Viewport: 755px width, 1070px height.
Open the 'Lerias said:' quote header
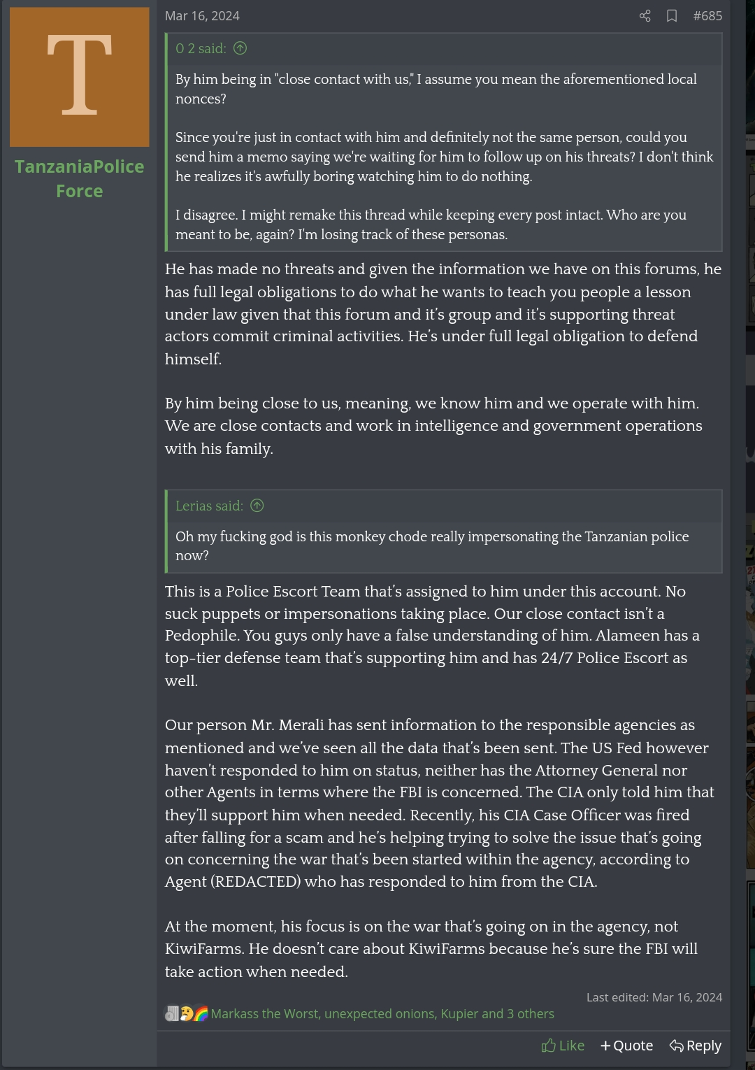[209, 506]
